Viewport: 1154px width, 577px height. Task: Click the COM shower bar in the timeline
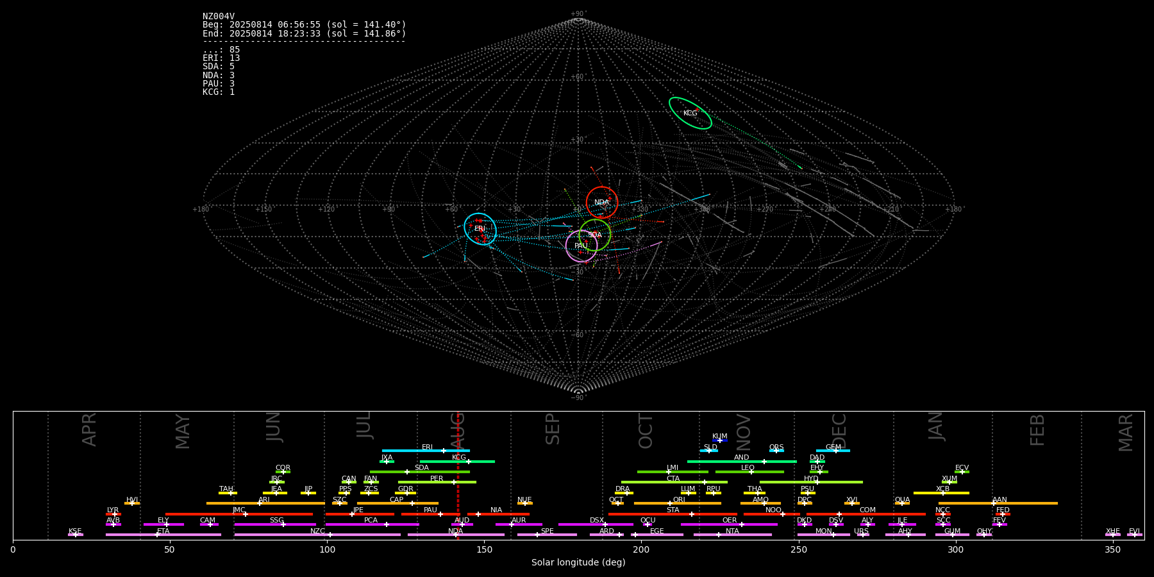point(867,514)
